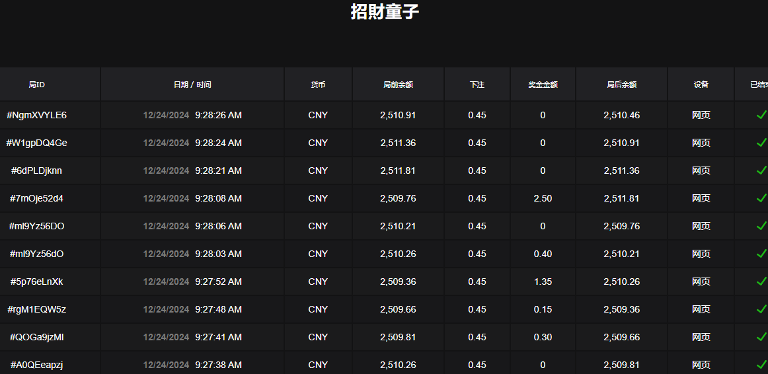The image size is (768, 374).
Task: Click the green checkmark for round #NgmXVYLE6
Action: tap(761, 115)
